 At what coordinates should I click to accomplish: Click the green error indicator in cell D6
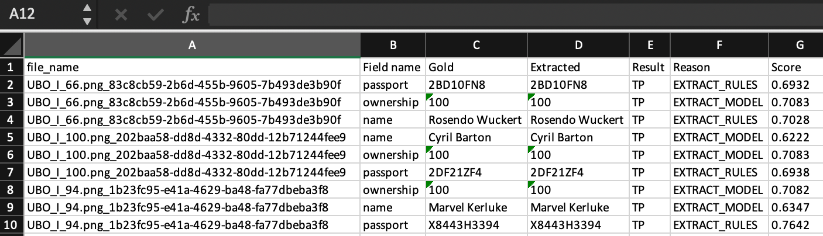531,149
